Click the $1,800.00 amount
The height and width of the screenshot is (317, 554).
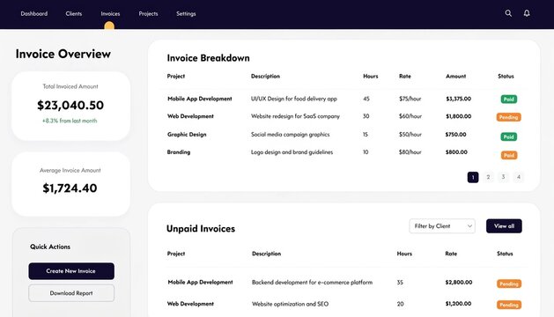pos(458,116)
